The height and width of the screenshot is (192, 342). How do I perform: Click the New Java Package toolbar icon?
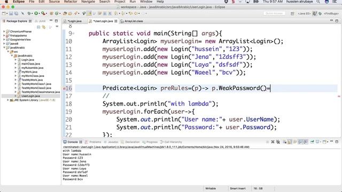click(51, 13)
